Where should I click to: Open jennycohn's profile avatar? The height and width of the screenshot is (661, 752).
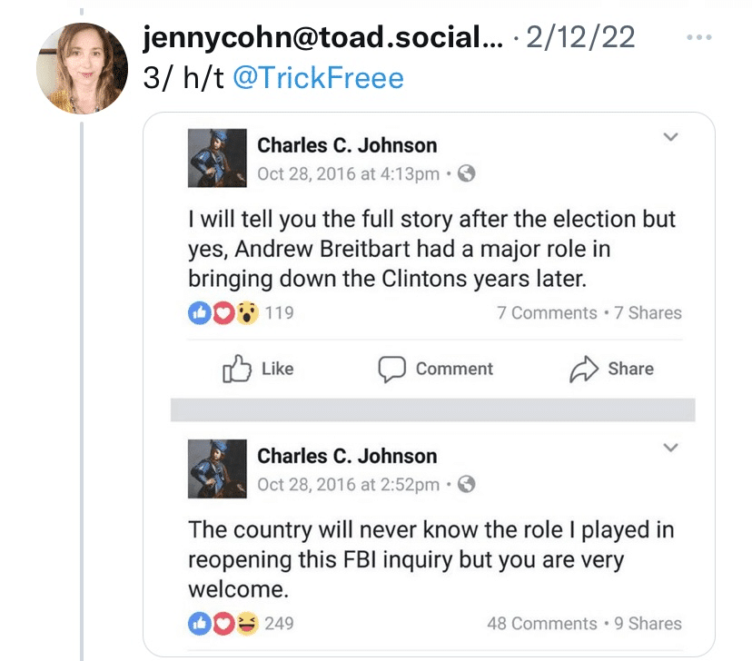(82, 69)
